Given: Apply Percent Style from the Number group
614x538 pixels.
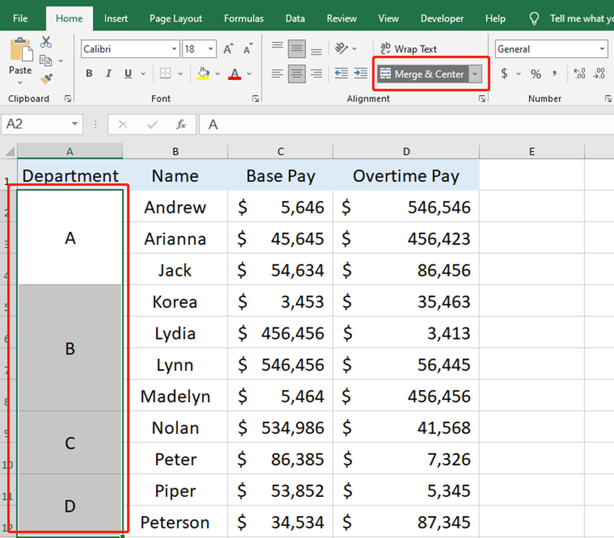Looking at the screenshot, I should tap(535, 73).
